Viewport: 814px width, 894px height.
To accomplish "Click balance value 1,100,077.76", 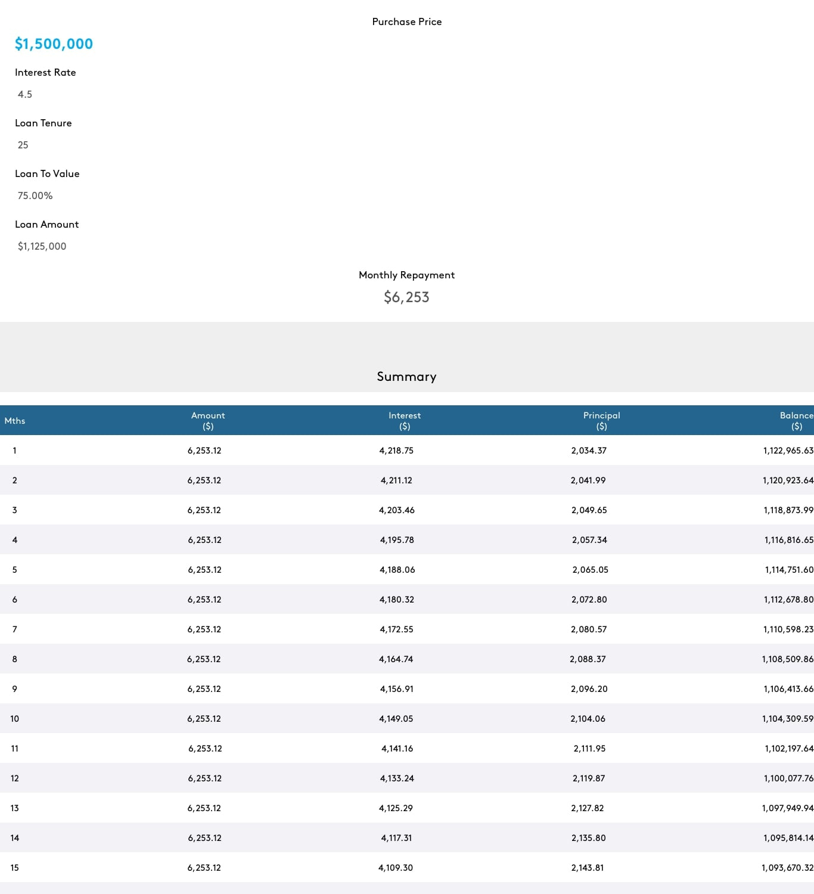I will tap(789, 778).
